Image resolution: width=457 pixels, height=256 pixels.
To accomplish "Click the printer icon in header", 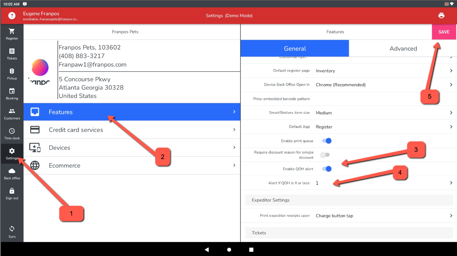I will (x=441, y=16).
